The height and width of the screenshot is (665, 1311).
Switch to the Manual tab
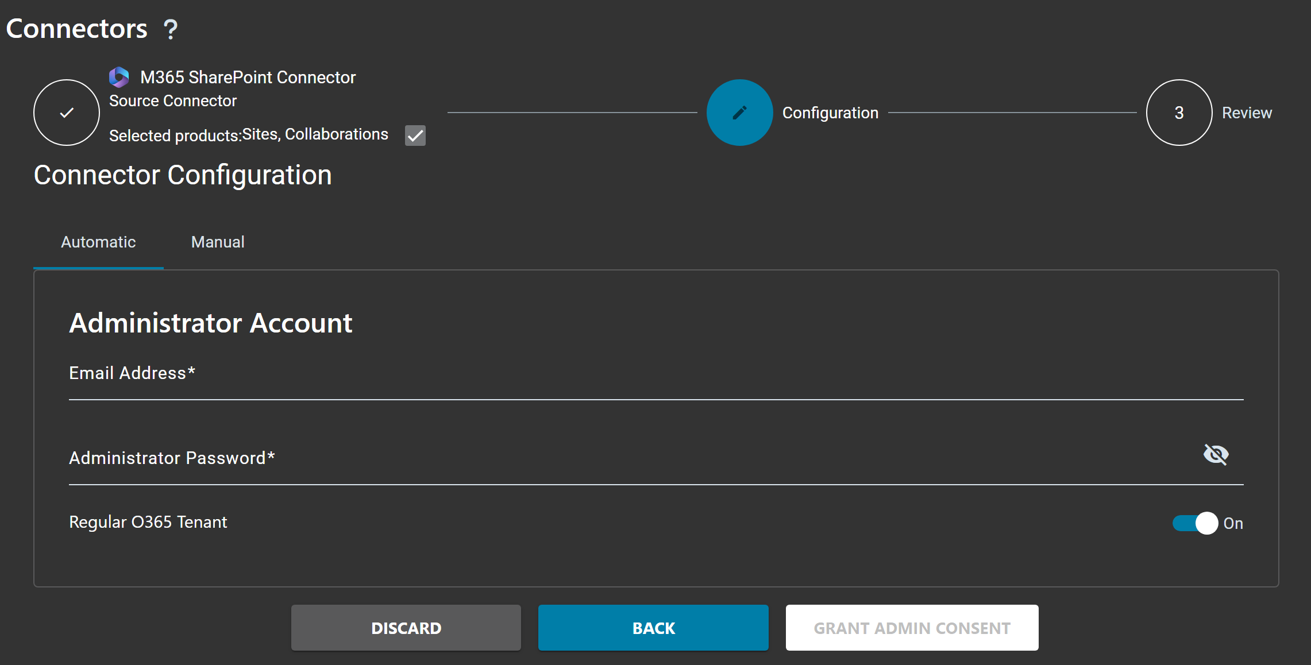click(x=218, y=242)
